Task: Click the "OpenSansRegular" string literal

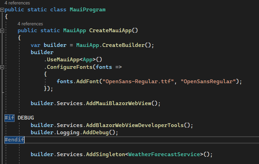Action: pyautogui.click(x=208, y=81)
